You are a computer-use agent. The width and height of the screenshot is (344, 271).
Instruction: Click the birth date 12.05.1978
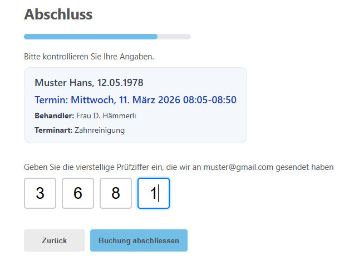[120, 83]
